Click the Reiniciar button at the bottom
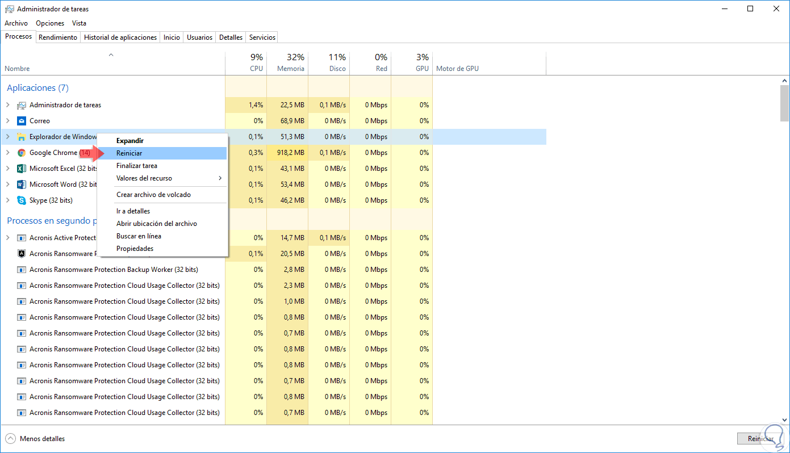Image resolution: width=790 pixels, height=453 pixels. click(761, 439)
